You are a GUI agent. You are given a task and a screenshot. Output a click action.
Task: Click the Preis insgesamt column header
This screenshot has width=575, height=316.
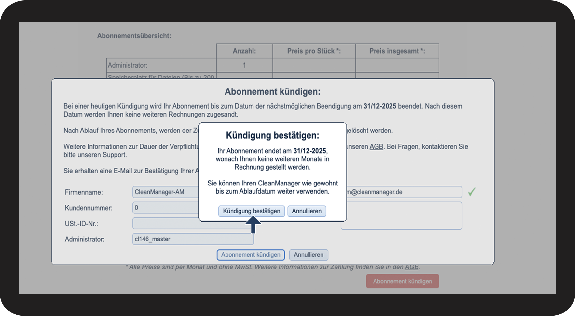[397, 51]
